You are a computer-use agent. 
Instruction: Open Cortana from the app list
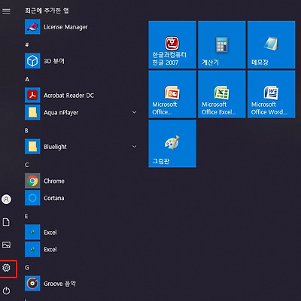coord(81,198)
